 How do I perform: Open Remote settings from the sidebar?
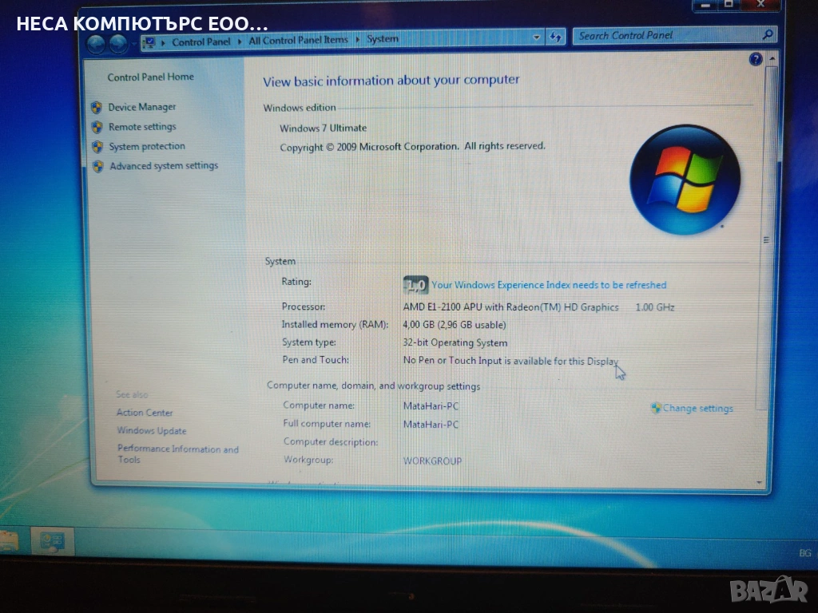coord(142,127)
